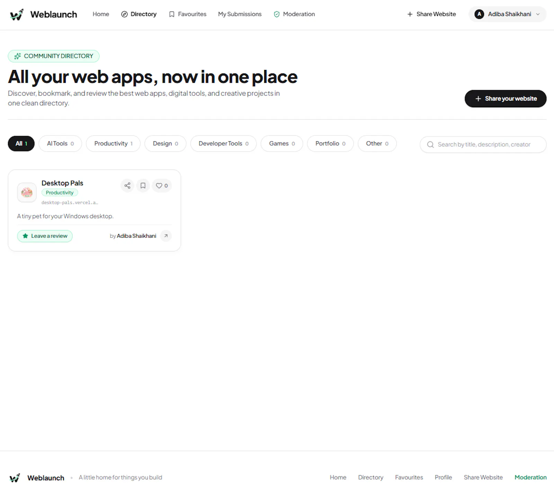The width and height of the screenshot is (554, 498).
Task: Open footer Moderation link
Action: tap(530, 477)
